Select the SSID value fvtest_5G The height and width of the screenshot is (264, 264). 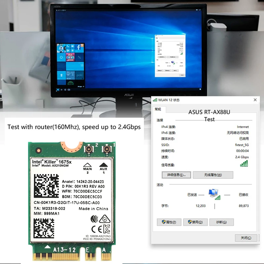pyautogui.click(x=242, y=145)
